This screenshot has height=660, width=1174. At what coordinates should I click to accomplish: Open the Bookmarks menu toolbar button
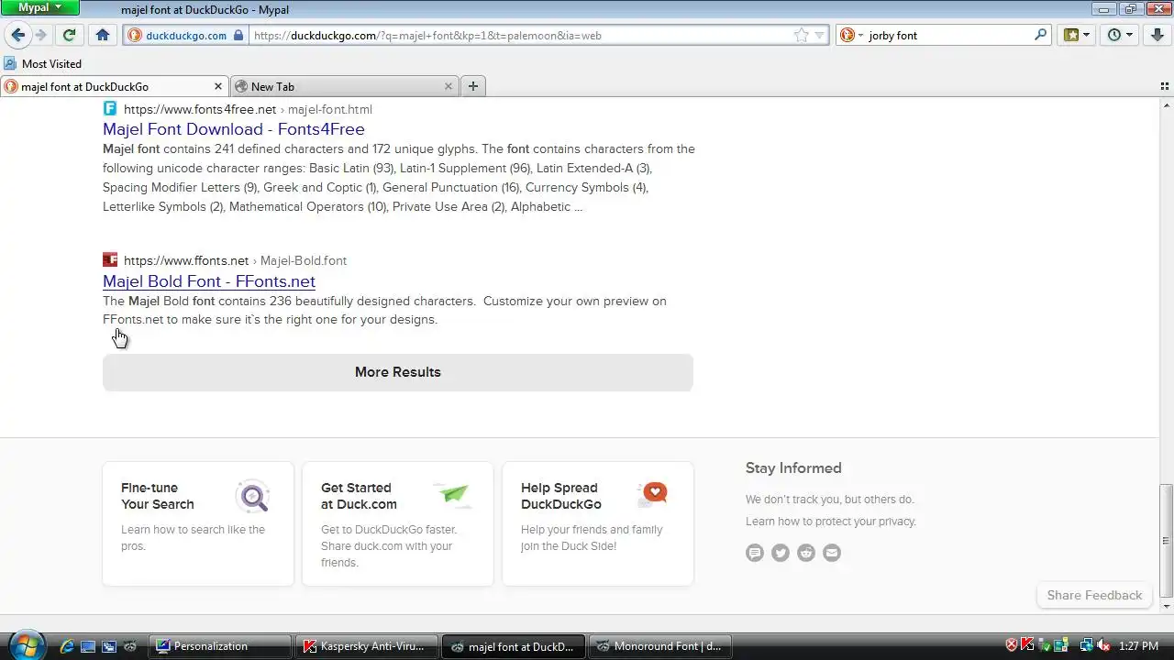click(x=1077, y=35)
